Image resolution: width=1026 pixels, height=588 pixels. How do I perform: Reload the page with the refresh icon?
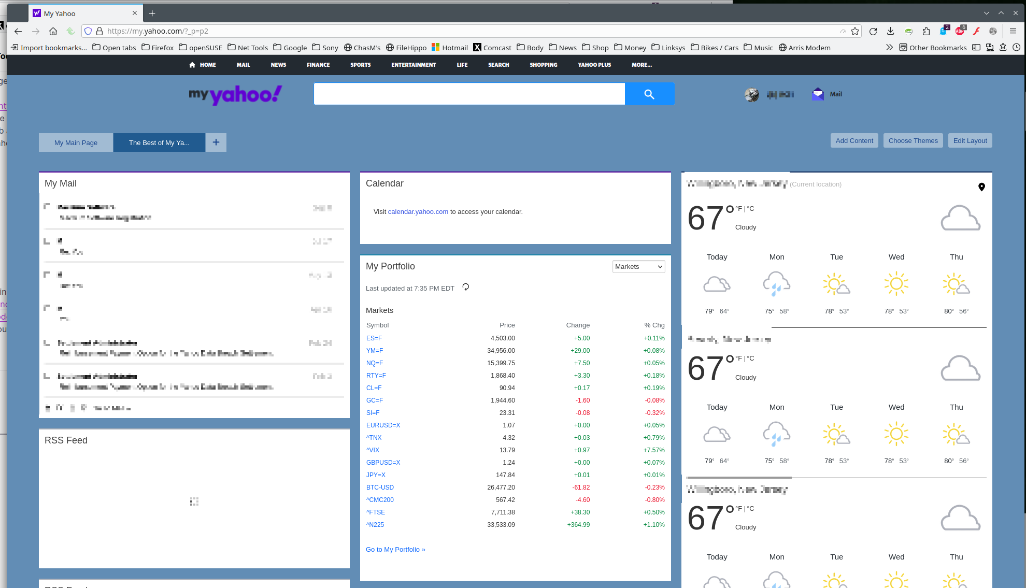coord(873,31)
